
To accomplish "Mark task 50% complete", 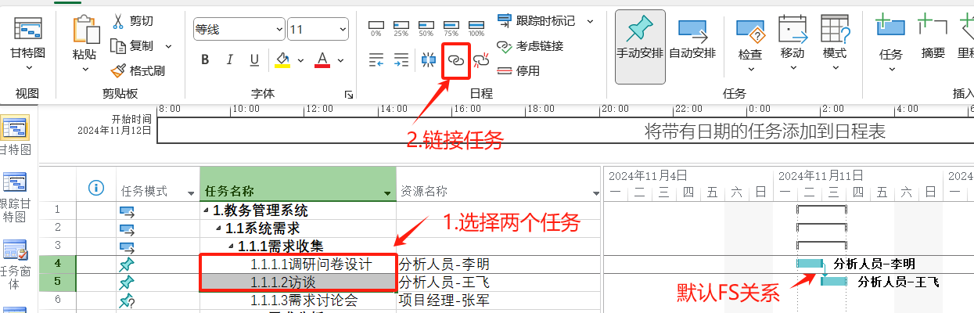I will [426, 28].
